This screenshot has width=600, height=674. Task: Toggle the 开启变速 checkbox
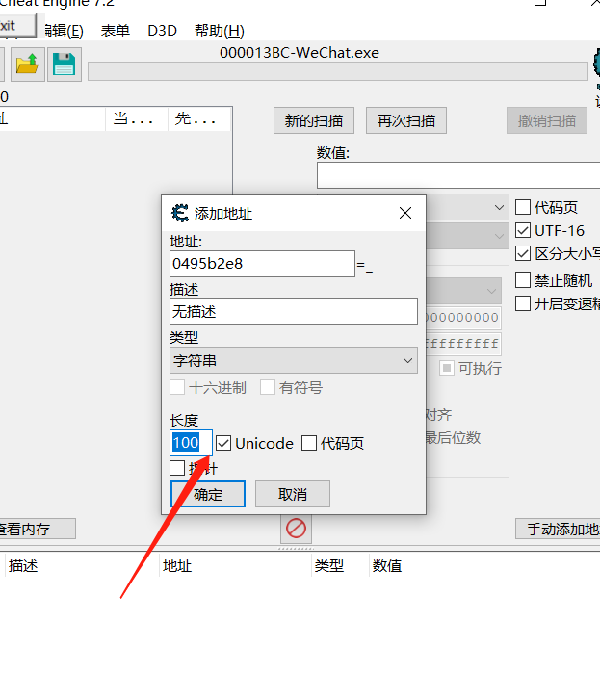point(523,303)
